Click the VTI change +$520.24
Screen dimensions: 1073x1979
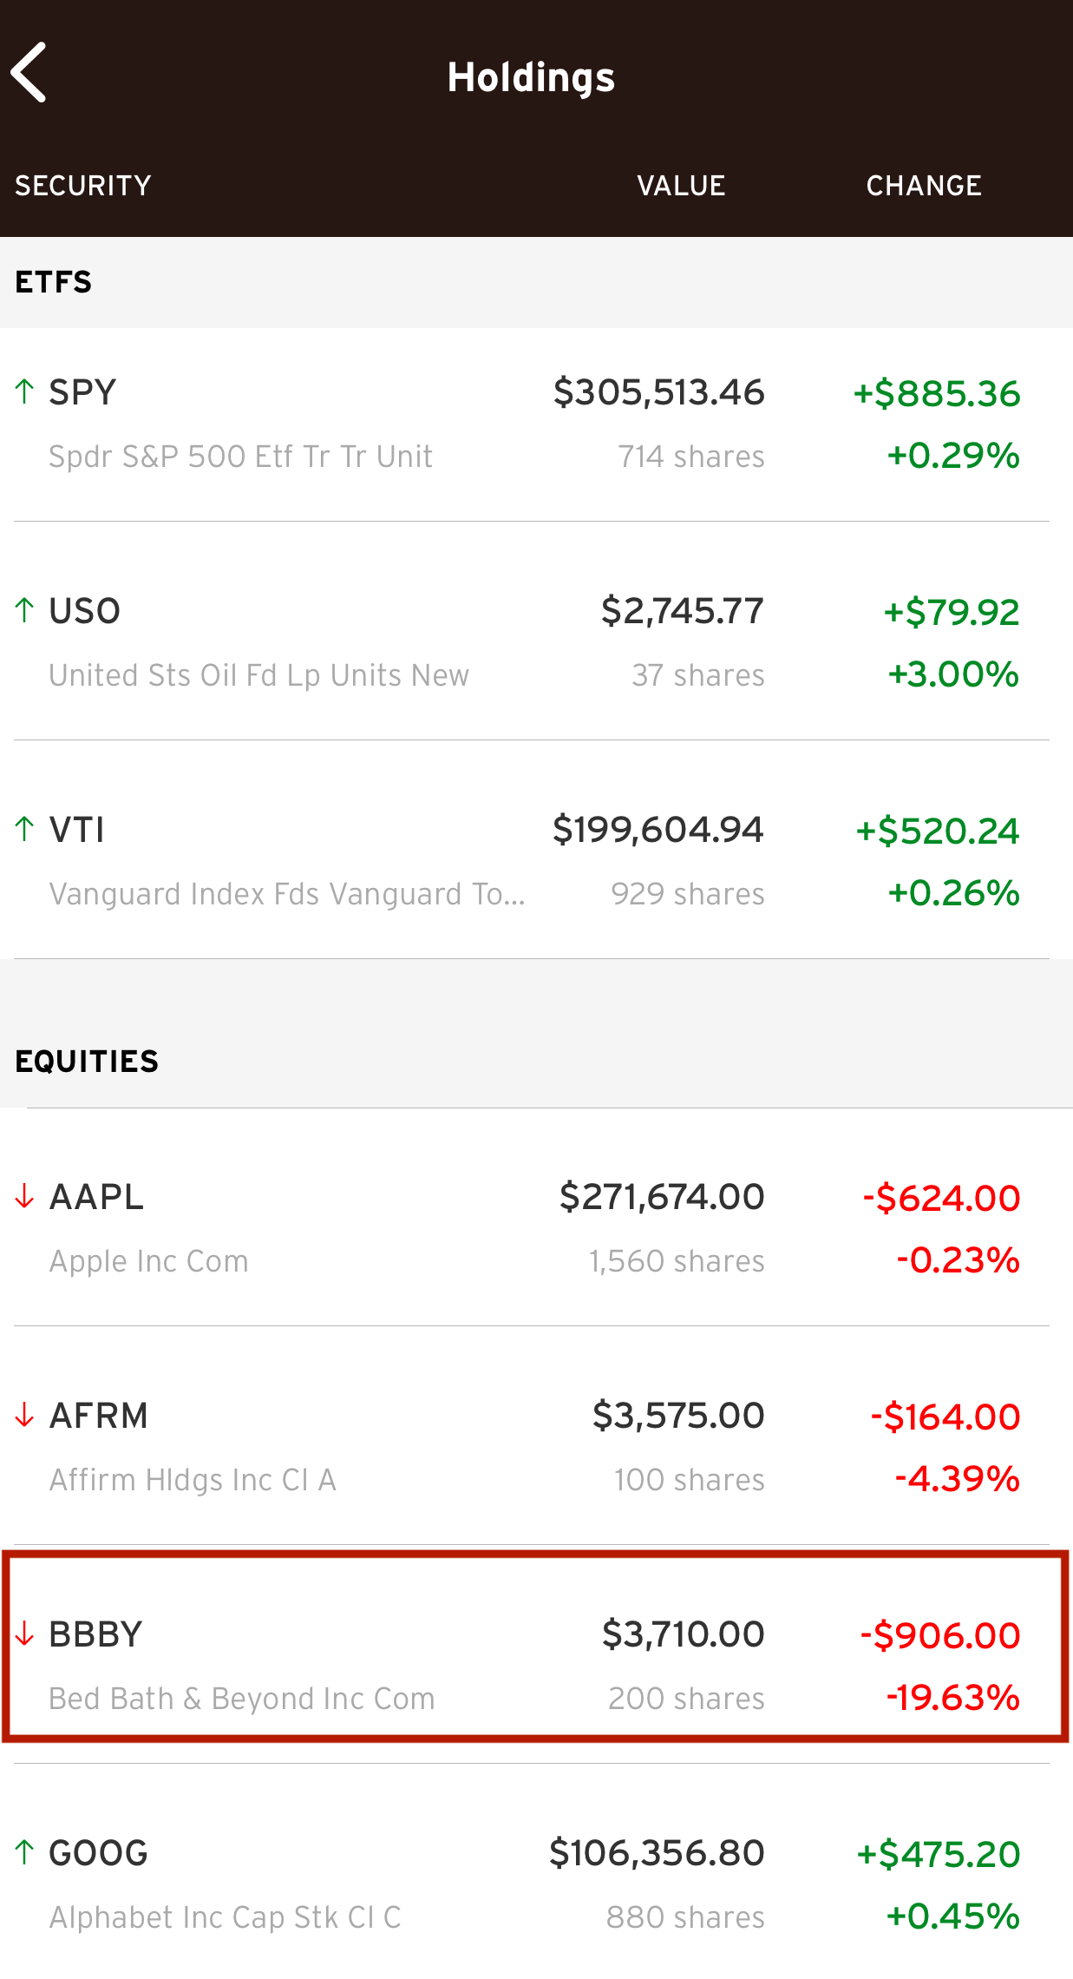click(938, 831)
